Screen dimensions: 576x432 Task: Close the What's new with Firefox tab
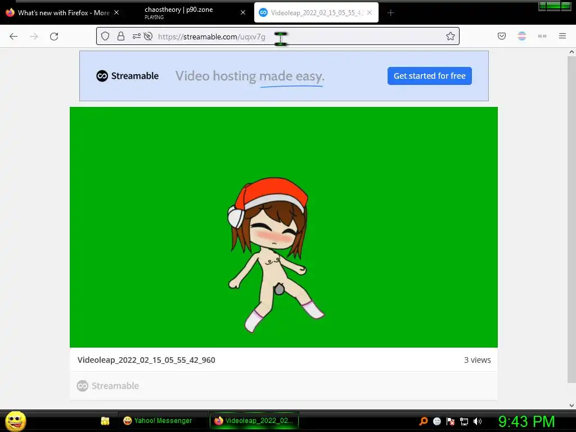pyautogui.click(x=116, y=12)
